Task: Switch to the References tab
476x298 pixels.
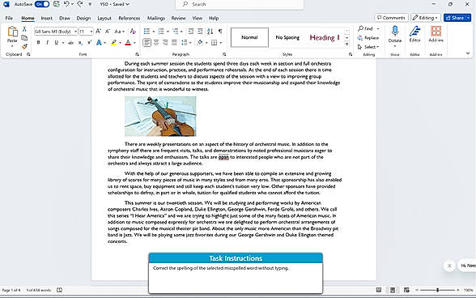Action: click(130, 19)
